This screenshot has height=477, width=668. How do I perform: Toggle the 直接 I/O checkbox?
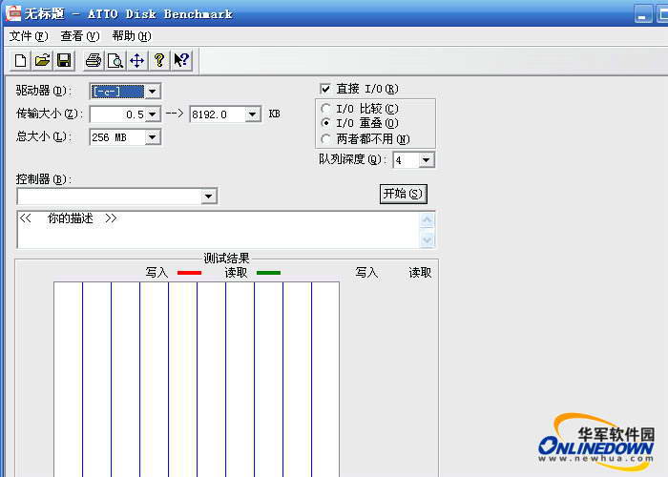(325, 89)
